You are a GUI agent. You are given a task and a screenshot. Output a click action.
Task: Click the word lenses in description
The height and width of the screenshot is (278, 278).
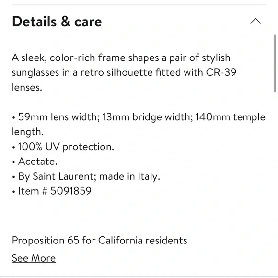[x=27, y=87]
